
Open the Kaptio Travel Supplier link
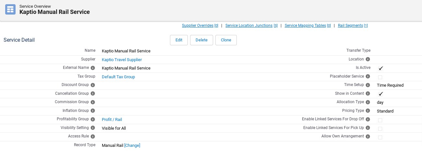click(122, 60)
